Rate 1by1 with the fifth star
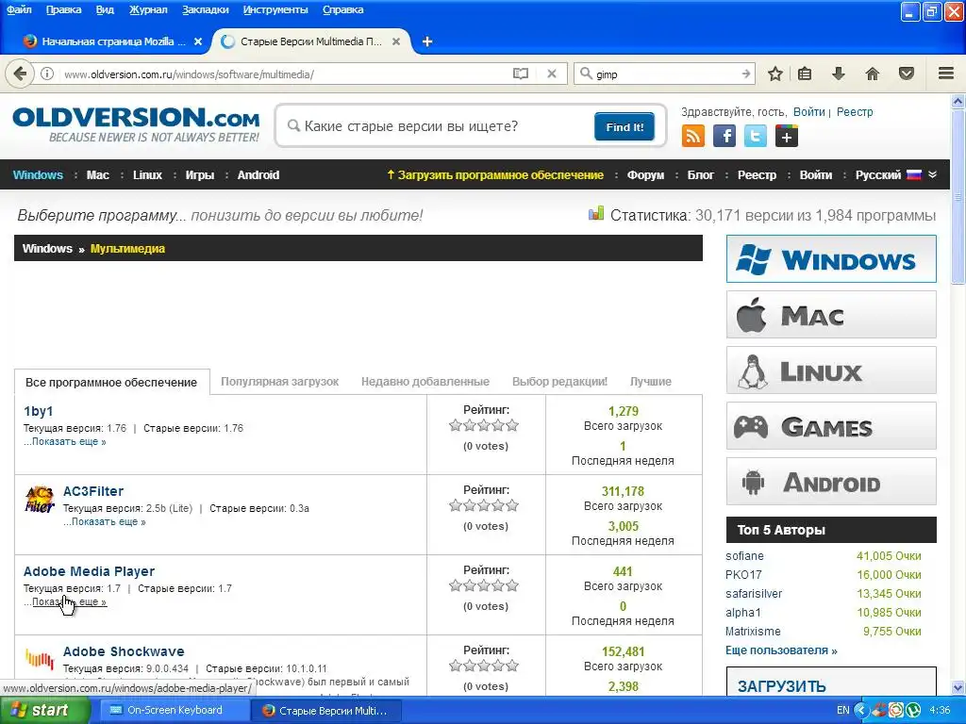Screen dimensions: 966x724 pyautogui.click(x=512, y=425)
